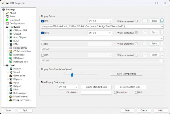Enable the DF2: drive checkbox
Image resolution: width=170 pixels, height=114 pixels.
[42, 44]
